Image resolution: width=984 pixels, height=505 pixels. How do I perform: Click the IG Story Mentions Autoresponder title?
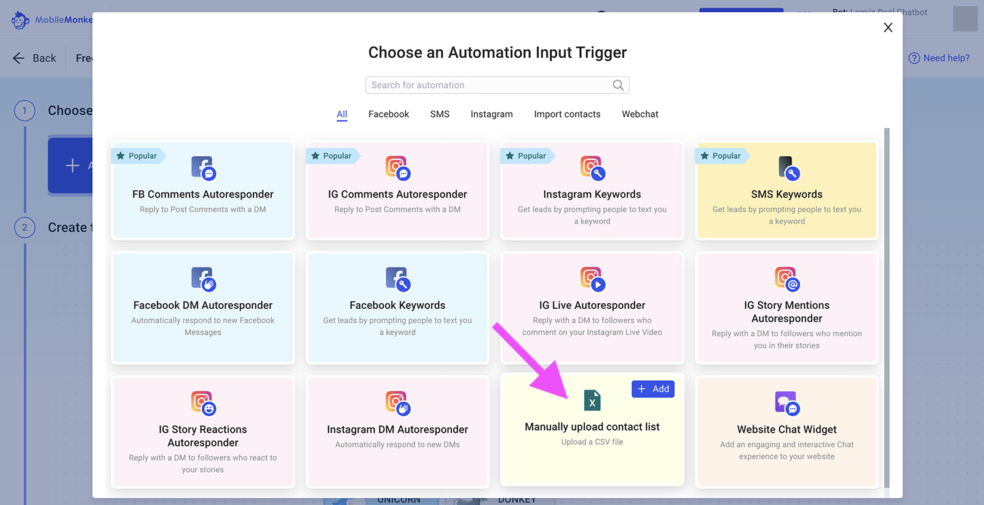coord(787,312)
